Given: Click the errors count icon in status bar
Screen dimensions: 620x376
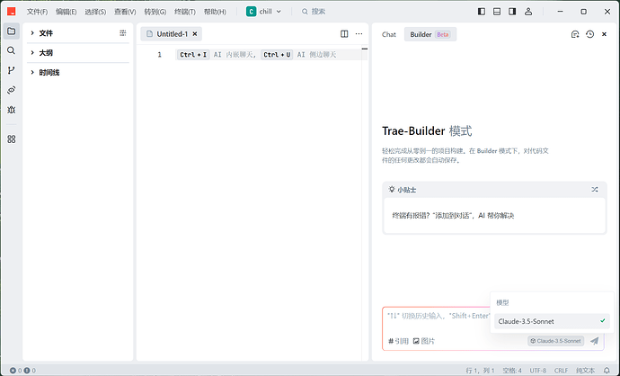Looking at the screenshot, I should (x=15, y=371).
